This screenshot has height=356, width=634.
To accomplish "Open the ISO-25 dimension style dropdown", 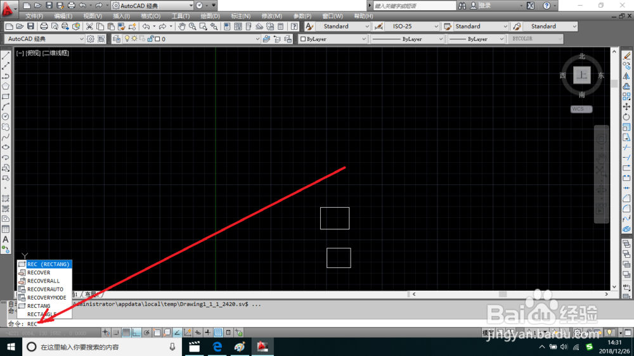I will 412,27.
